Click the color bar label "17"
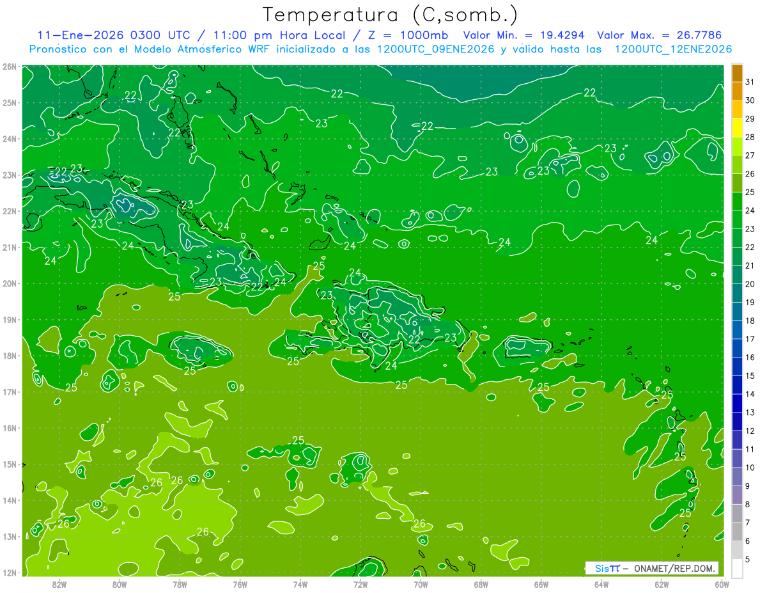This screenshot has width=767, height=593. pos(750,339)
